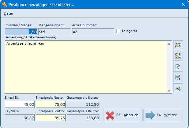Image resolution: width=189 pixels, height=128 pixels.
Task: Click the text 'Arbeitszeit Techniker'
Action: (25, 43)
